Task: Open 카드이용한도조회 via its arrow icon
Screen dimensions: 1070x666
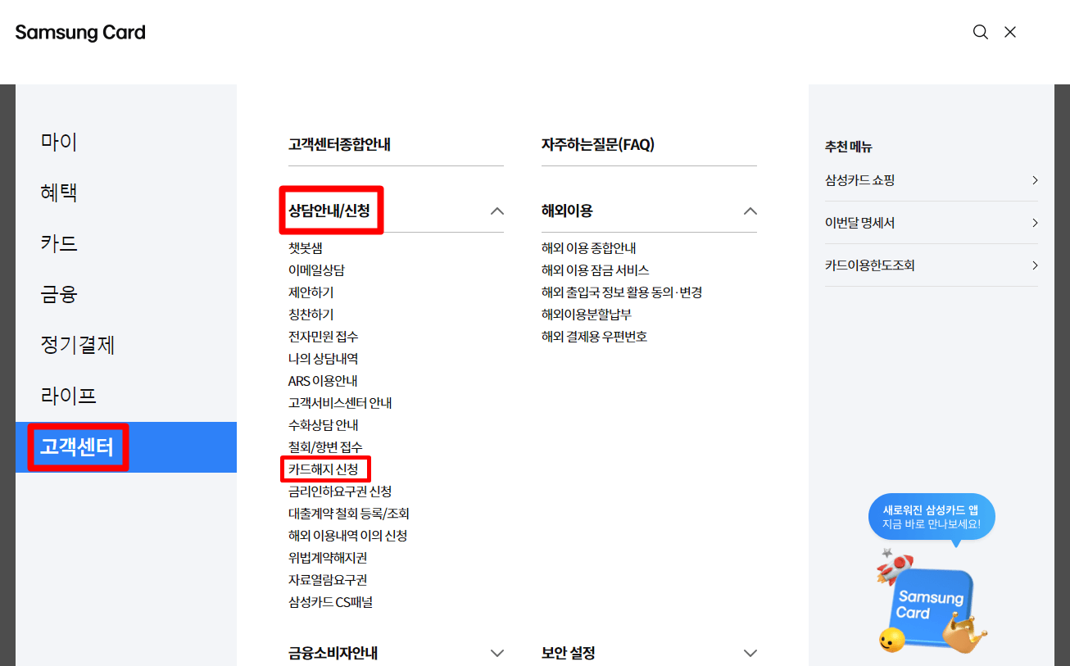Action: (x=1035, y=265)
